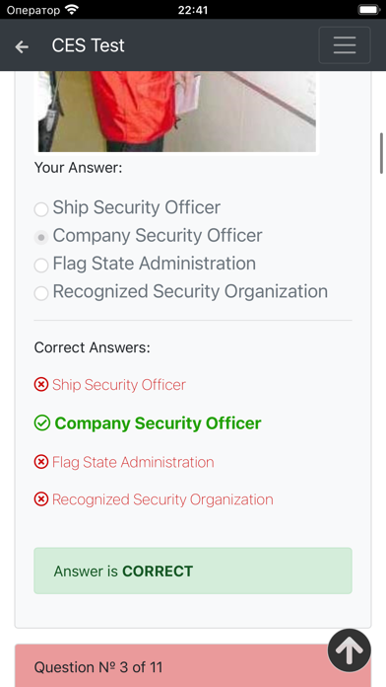Click the Flag State Administration red answer text

tap(133, 462)
